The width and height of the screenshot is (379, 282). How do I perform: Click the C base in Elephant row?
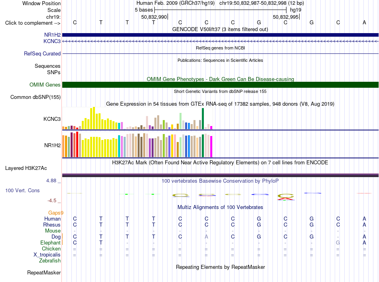tap(75, 243)
